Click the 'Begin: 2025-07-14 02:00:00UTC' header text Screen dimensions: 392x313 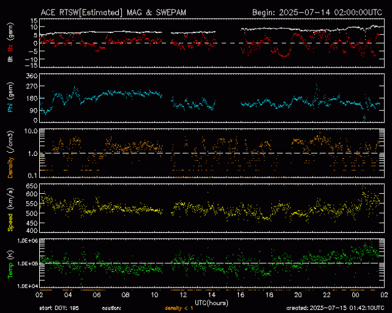[317, 13]
